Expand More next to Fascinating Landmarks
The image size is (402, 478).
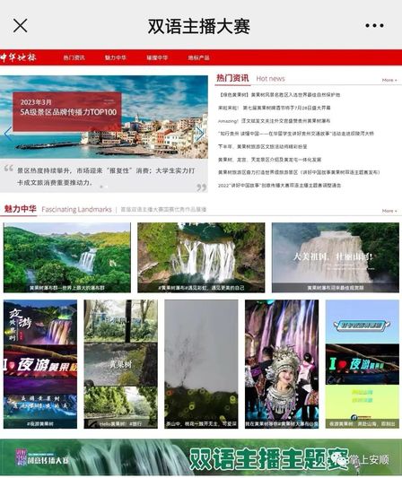pos(389,211)
